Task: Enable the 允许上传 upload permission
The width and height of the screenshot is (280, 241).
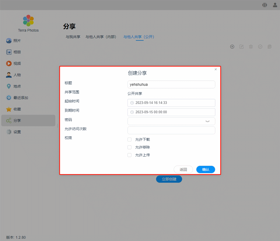Action: (x=129, y=155)
